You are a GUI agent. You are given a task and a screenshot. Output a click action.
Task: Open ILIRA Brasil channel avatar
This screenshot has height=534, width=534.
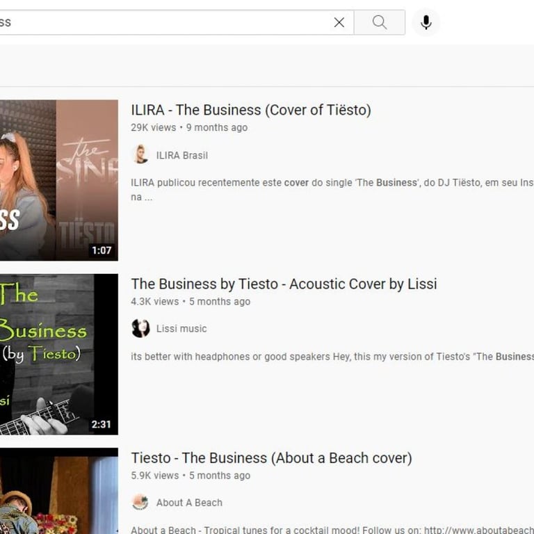[140, 155]
